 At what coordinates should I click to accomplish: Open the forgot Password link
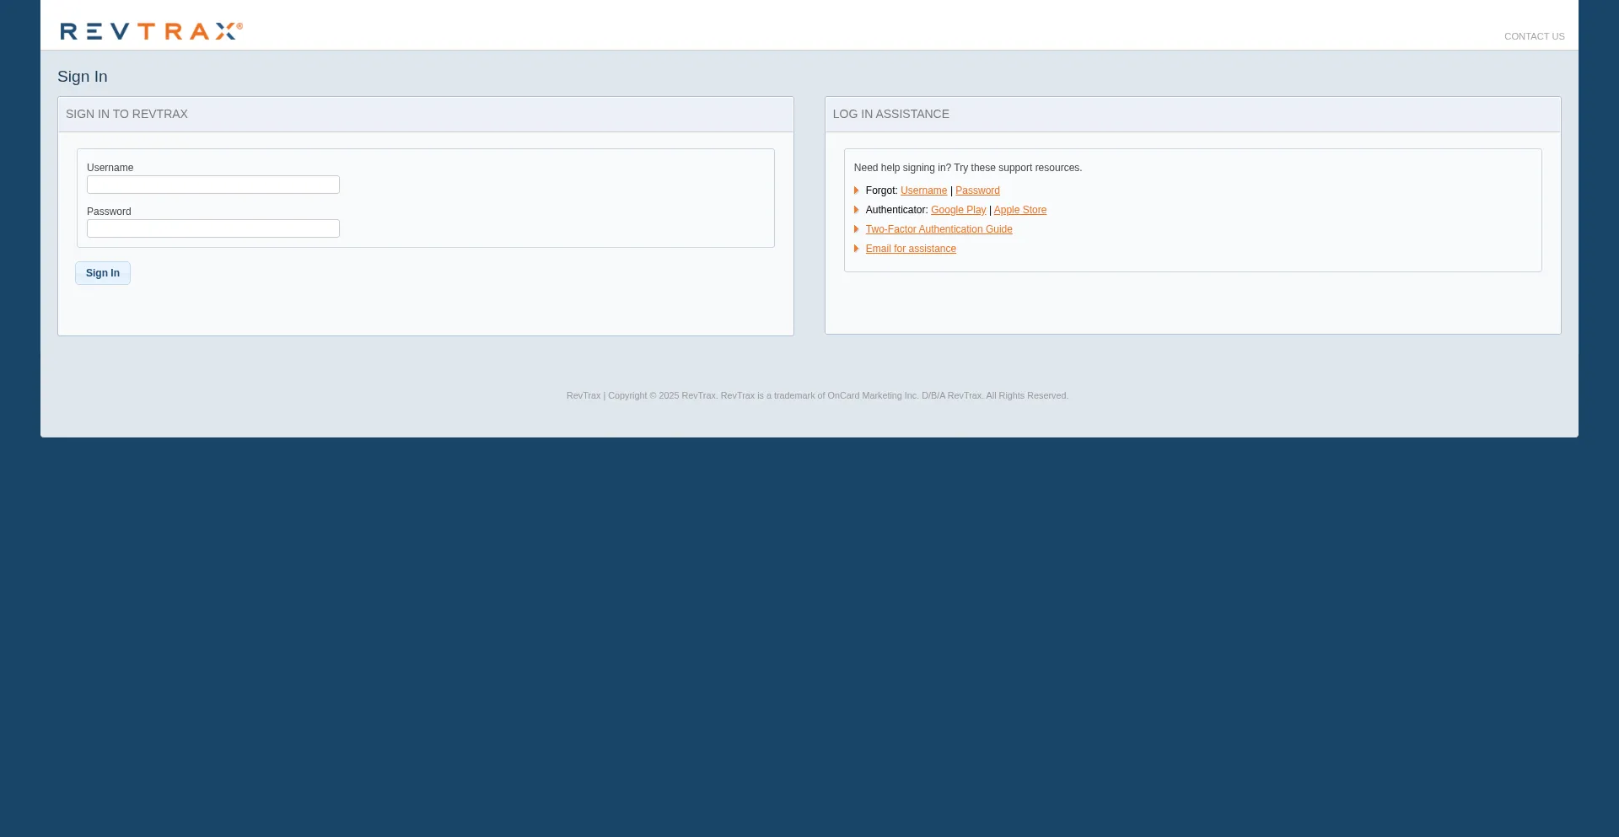(977, 190)
